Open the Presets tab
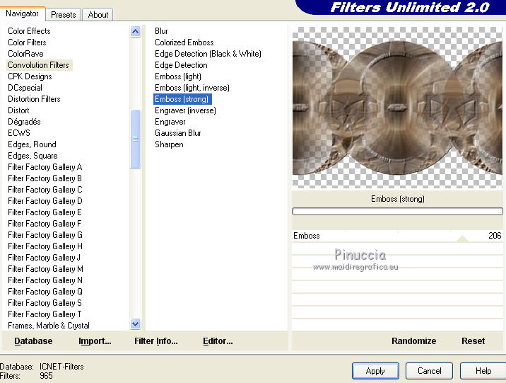 click(x=64, y=15)
